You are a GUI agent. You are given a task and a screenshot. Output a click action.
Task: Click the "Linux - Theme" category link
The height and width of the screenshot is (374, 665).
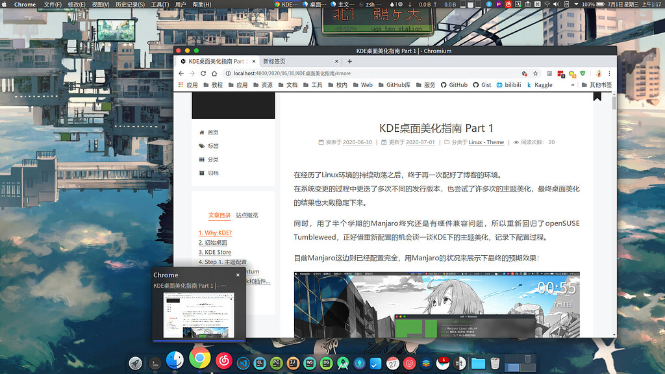[x=486, y=142]
